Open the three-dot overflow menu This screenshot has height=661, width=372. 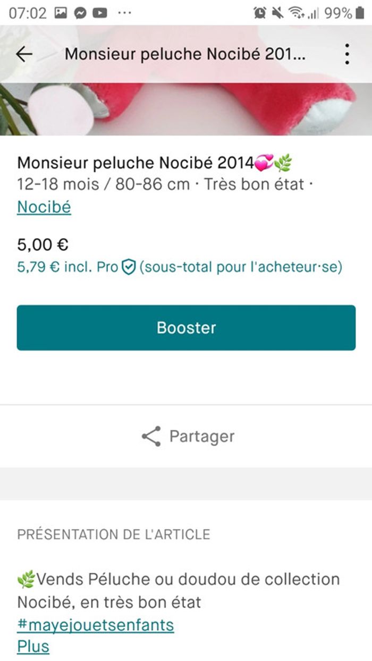click(x=347, y=54)
